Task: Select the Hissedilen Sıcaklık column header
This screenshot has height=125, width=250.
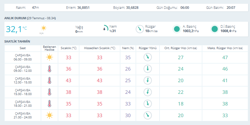Action: pyautogui.click(x=100, y=48)
